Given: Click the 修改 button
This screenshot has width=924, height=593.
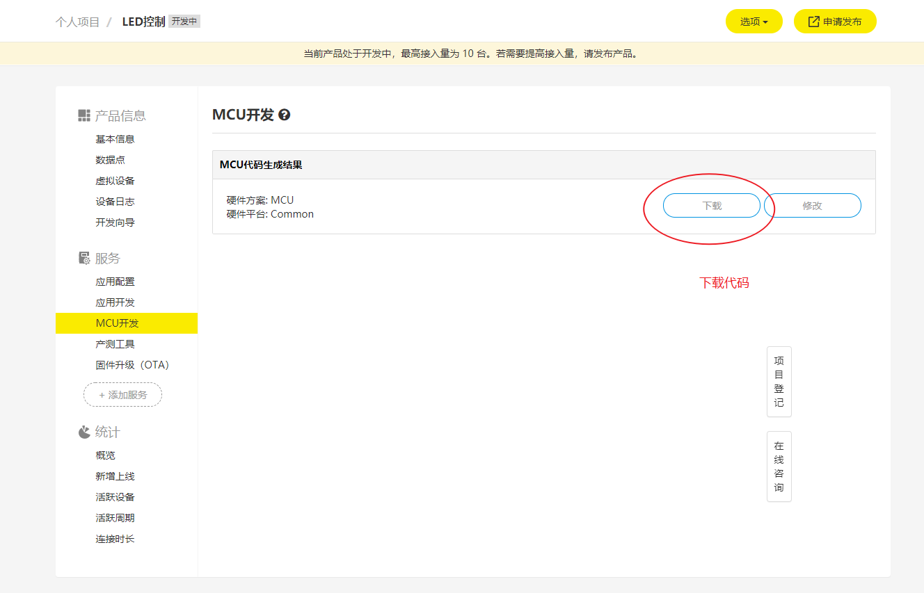Looking at the screenshot, I should point(812,205).
